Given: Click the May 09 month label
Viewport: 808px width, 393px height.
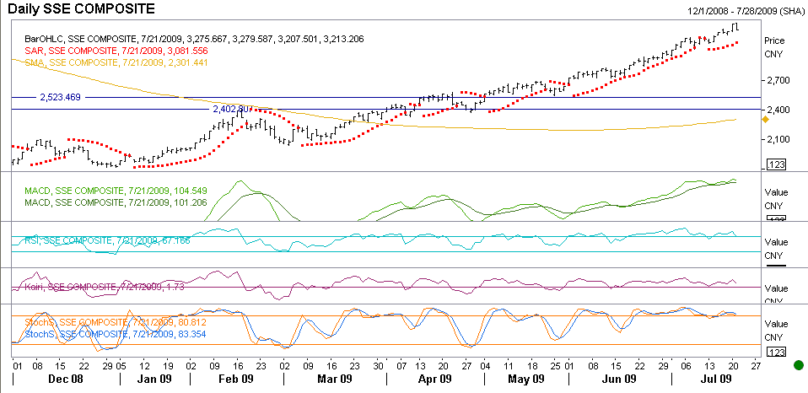Looking at the screenshot, I should [526, 380].
